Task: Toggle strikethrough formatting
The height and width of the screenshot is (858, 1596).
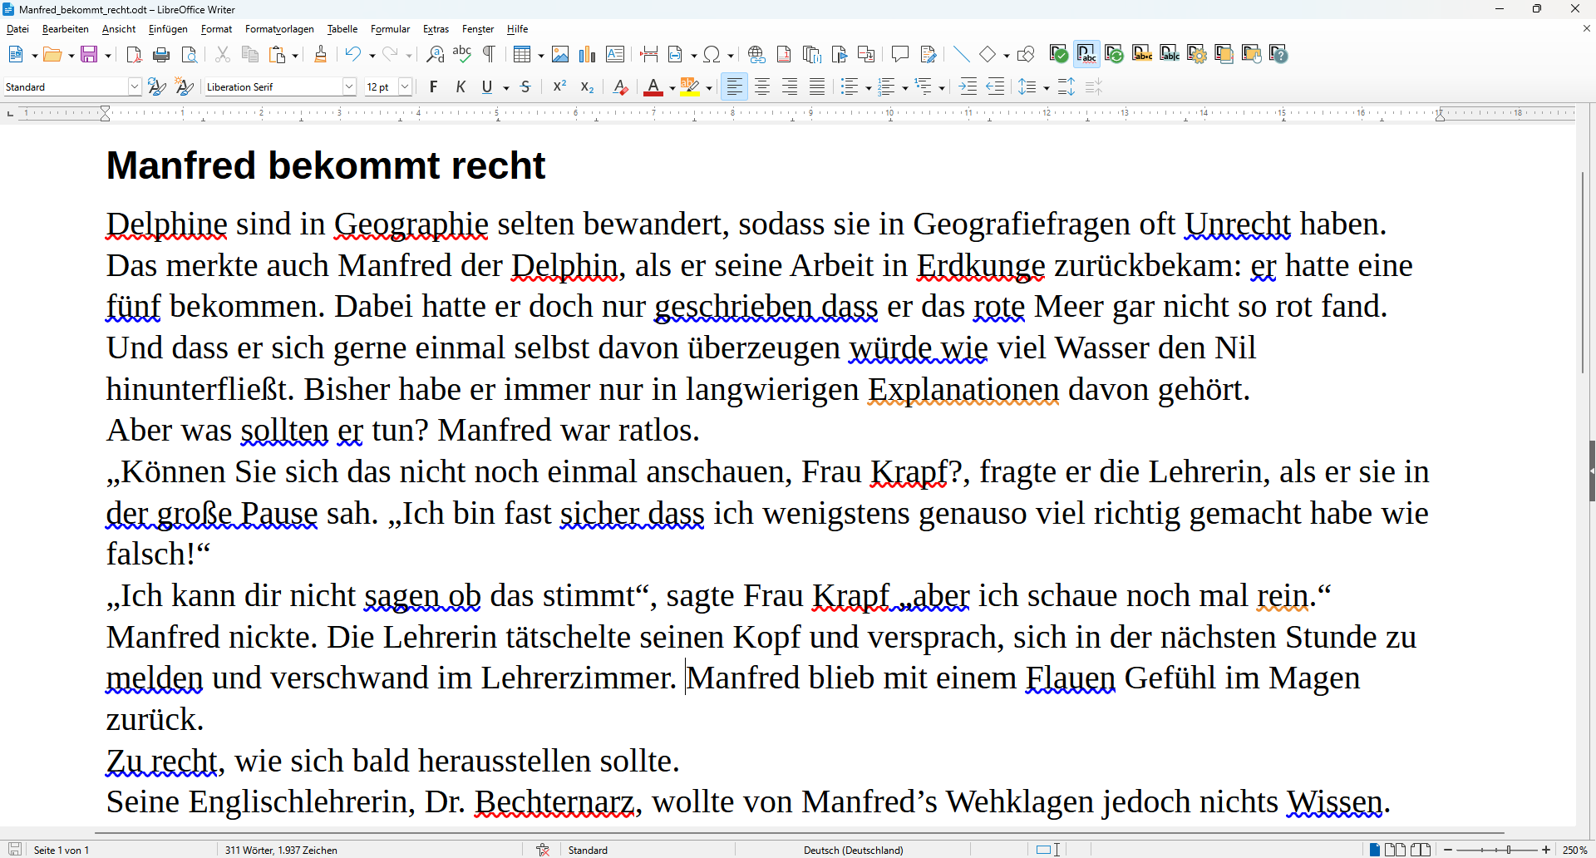Action: pos(525,86)
